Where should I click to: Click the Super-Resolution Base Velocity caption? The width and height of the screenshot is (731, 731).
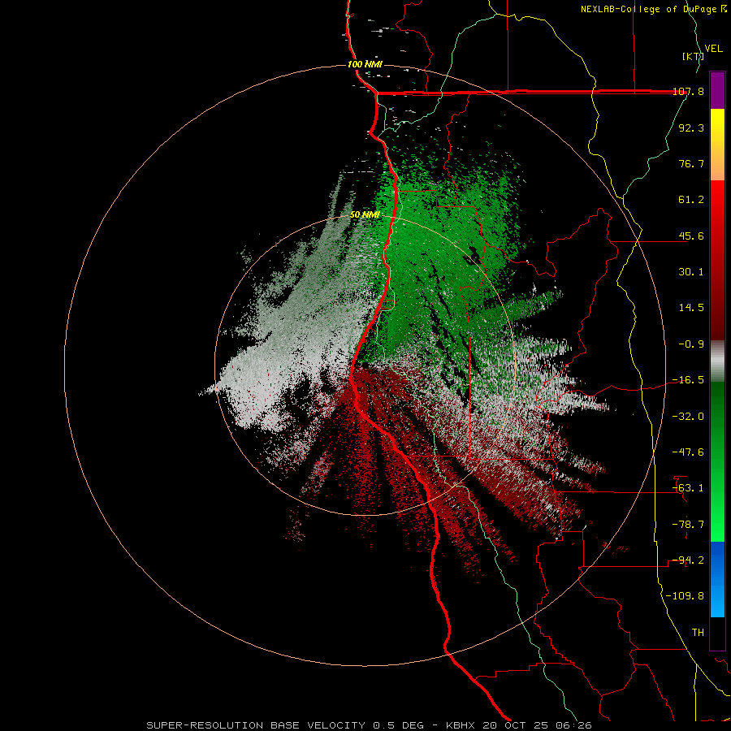[370, 725]
